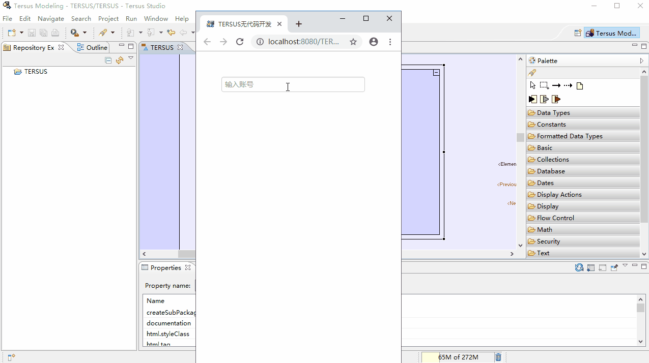This screenshot has width=649, height=363.
Task: Switch to the Outline tab
Action: point(92,47)
